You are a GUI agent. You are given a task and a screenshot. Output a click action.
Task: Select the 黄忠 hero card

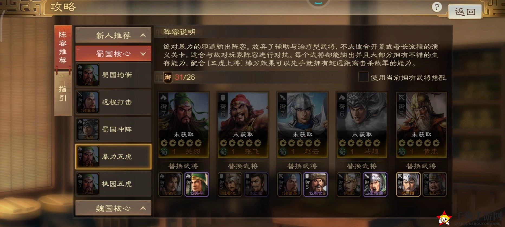[x=421, y=125]
